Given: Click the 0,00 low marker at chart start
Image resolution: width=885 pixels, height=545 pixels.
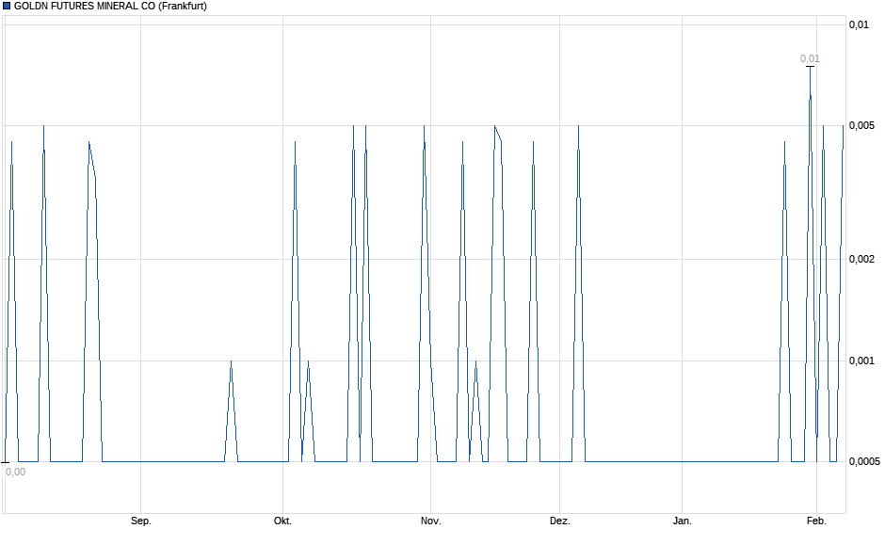Looking at the screenshot, I should coord(15,472).
